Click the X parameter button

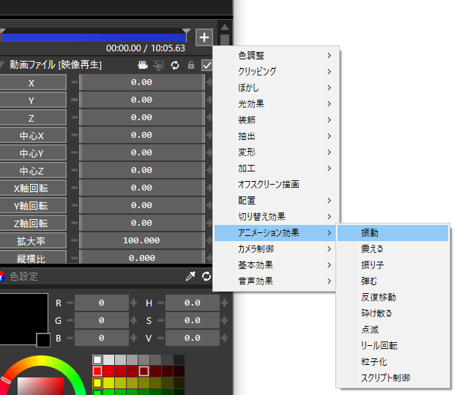[33, 83]
